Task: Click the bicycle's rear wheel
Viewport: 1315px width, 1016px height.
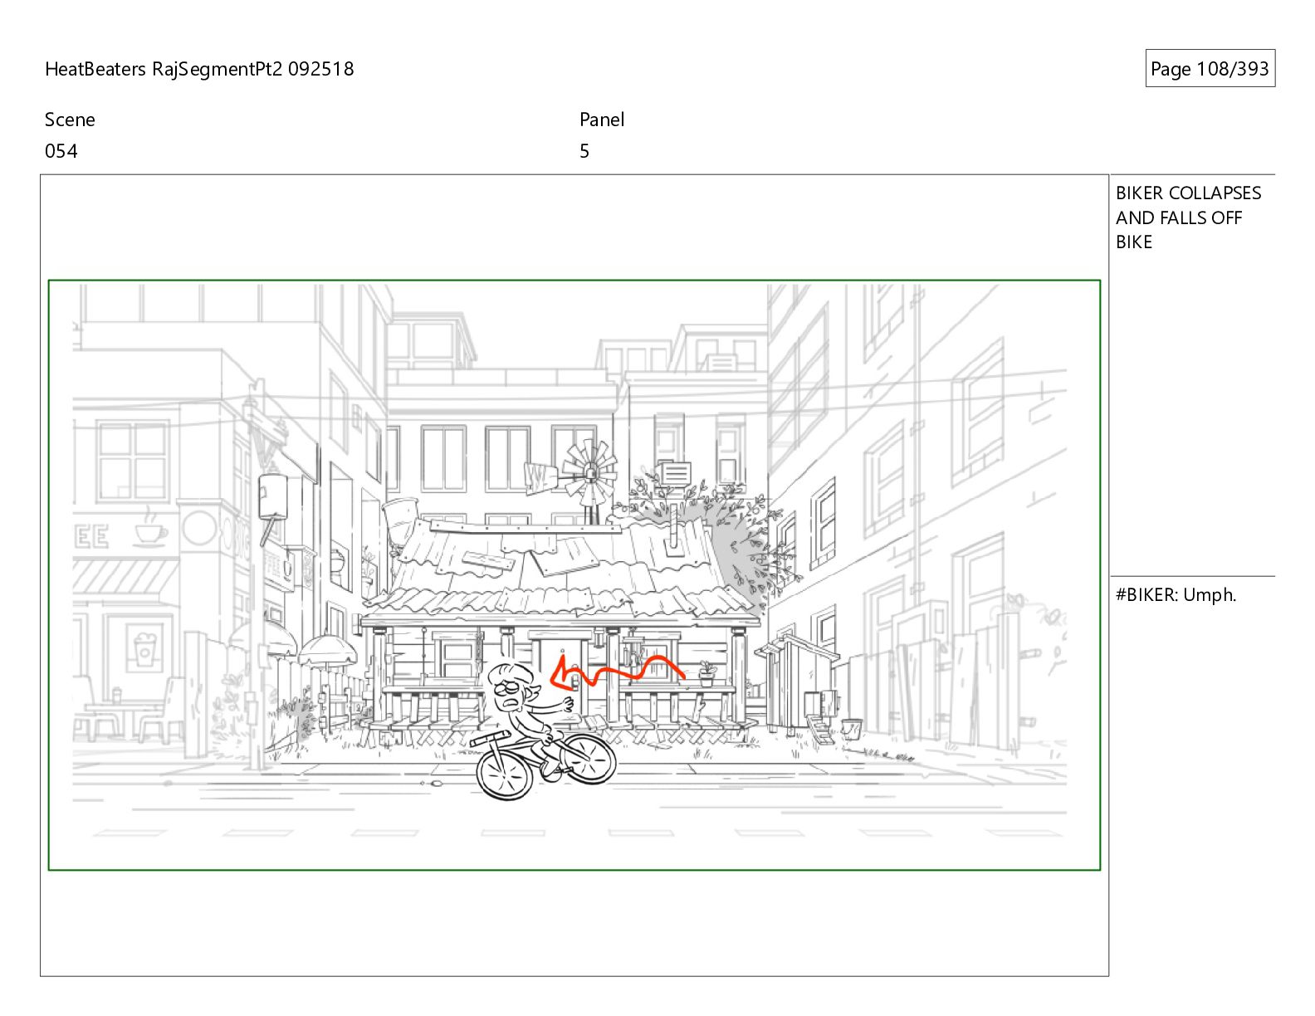Action: tap(588, 760)
